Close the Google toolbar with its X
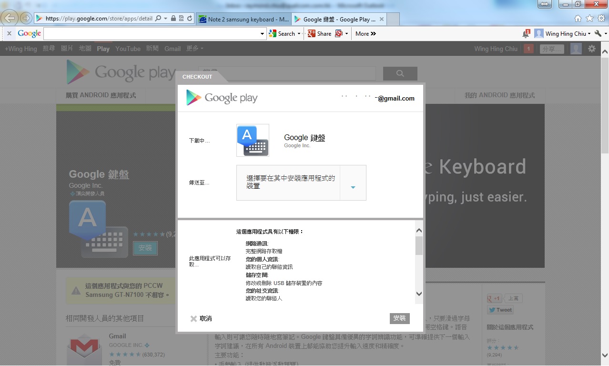The image size is (609, 366). [9, 34]
